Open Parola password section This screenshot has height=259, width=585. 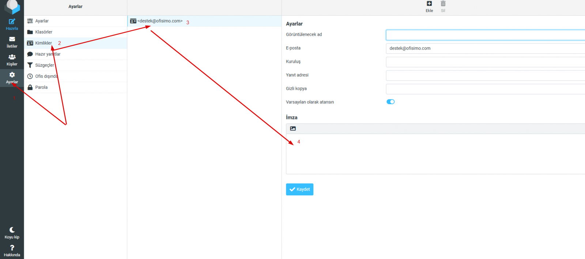coord(41,87)
